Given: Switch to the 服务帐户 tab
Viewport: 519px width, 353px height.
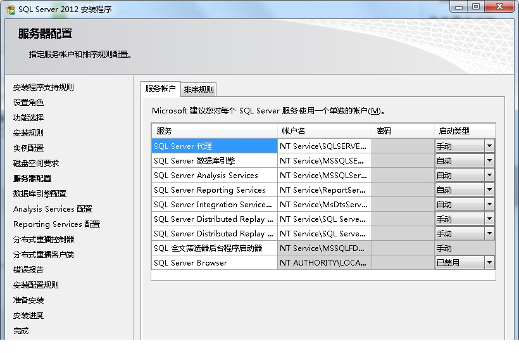Looking at the screenshot, I should pos(161,89).
